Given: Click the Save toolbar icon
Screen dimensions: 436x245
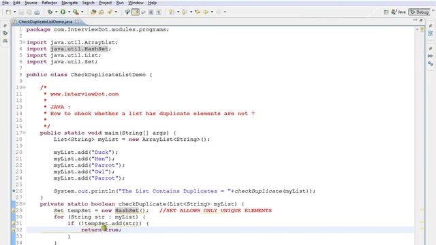Looking at the screenshot, I should coord(21,12).
